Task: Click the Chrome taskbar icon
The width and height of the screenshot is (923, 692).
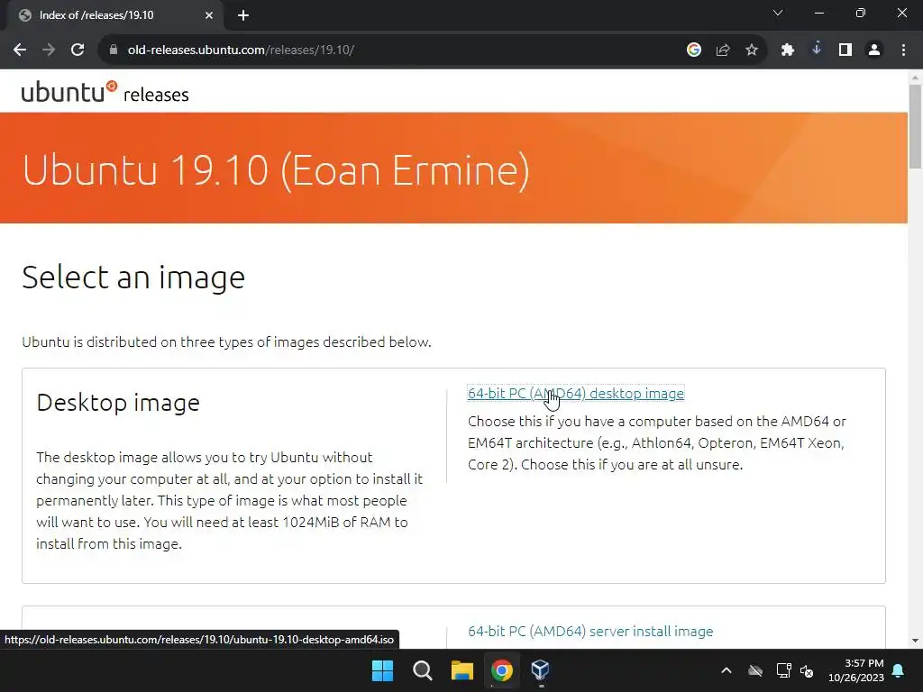Action: (502, 670)
